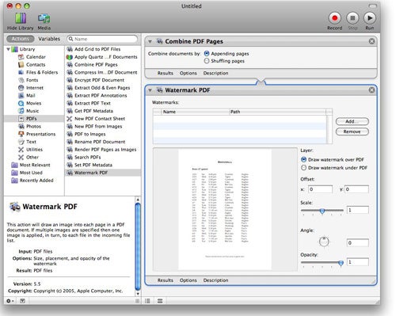Click the Path column header in Watermarks table
Viewport: 396px width, 316px height.
click(x=277, y=112)
